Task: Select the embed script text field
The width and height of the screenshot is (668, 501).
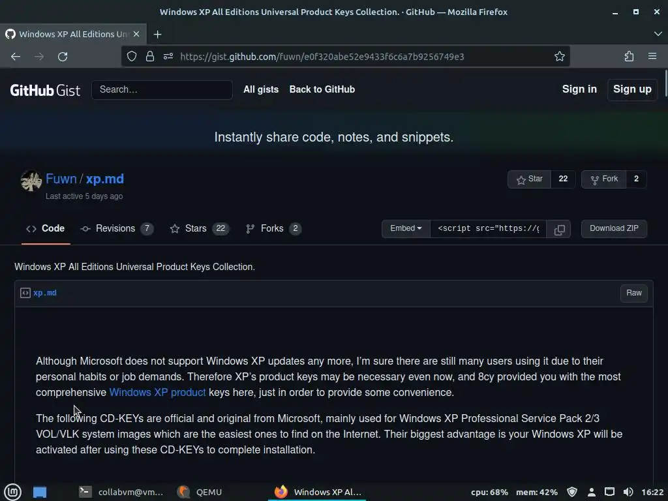Action: (488, 229)
